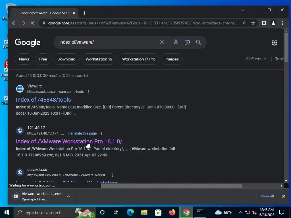The height and width of the screenshot is (218, 291).
Task: Focus the address bar URL
Action: click(x=142, y=23)
